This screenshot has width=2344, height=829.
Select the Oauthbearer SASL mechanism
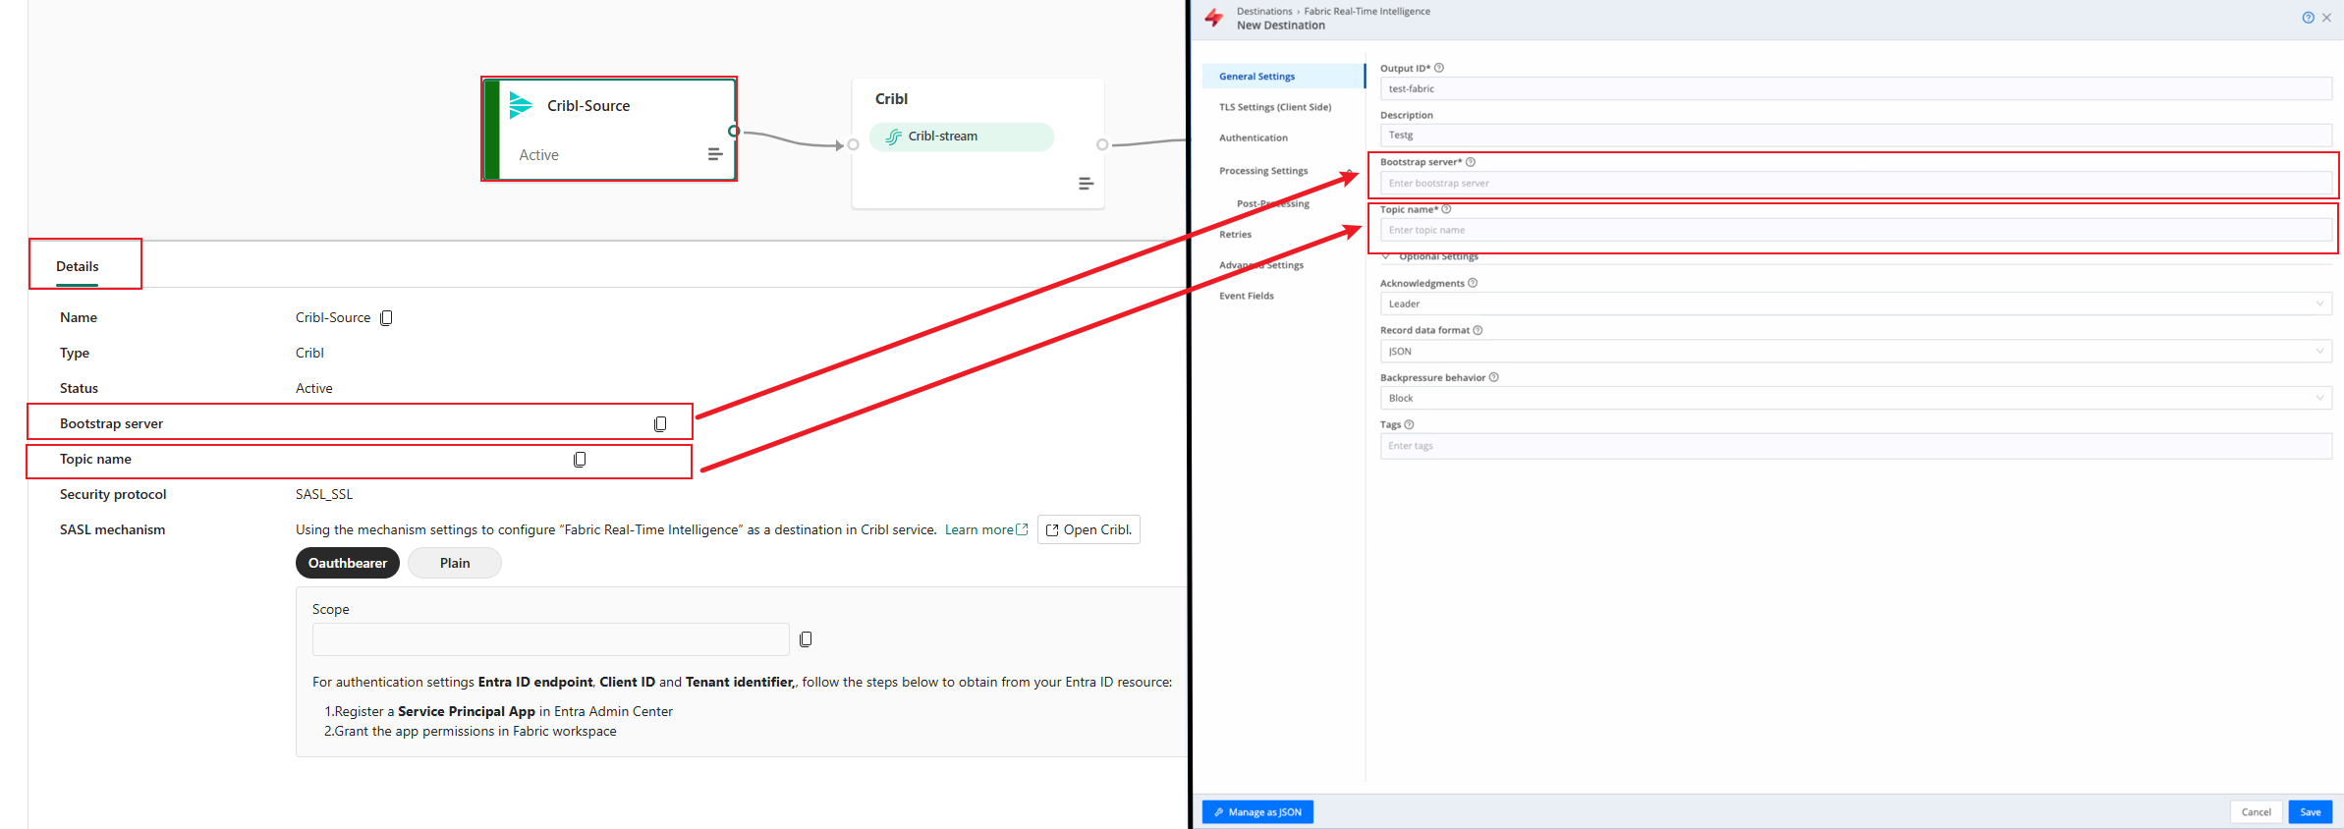coord(348,563)
